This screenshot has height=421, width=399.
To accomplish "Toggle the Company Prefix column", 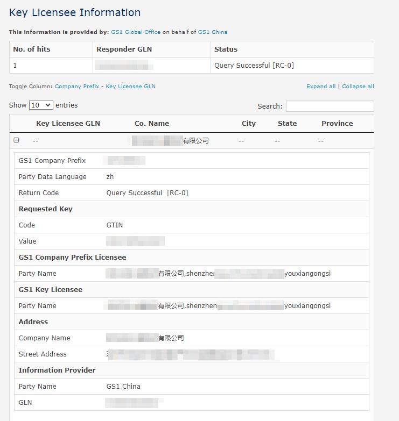I will pyautogui.click(x=77, y=87).
